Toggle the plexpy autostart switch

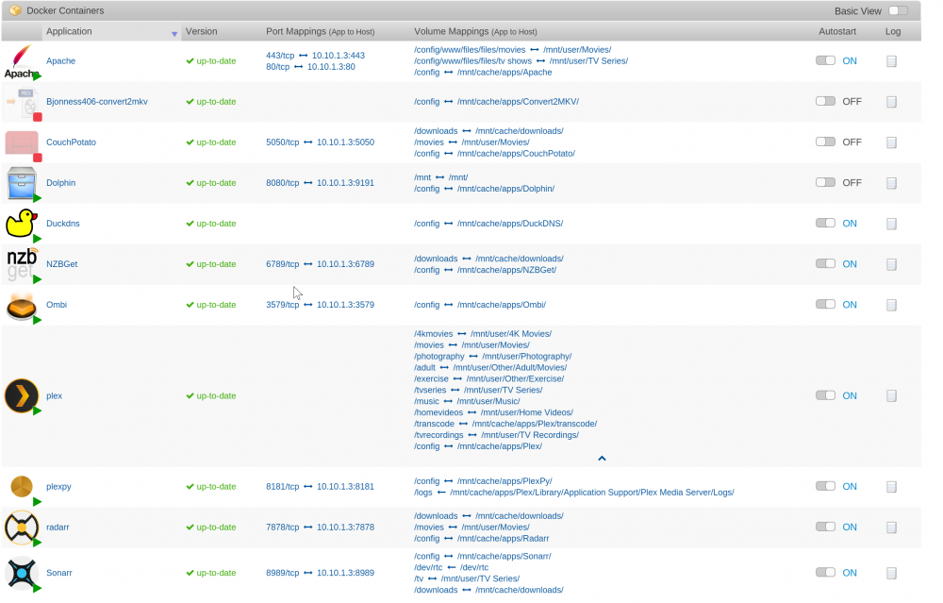point(825,486)
